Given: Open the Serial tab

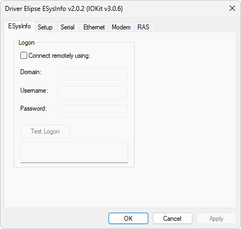Looking at the screenshot, I should [x=68, y=27].
